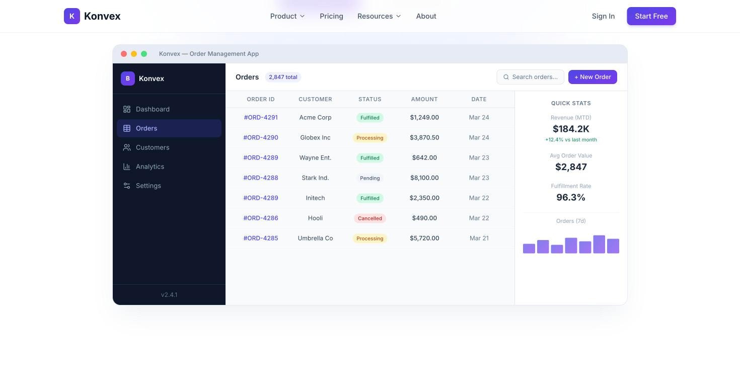Screen dimensions: 740x390
Task: Click the $184.2K revenue value
Action: point(571,129)
